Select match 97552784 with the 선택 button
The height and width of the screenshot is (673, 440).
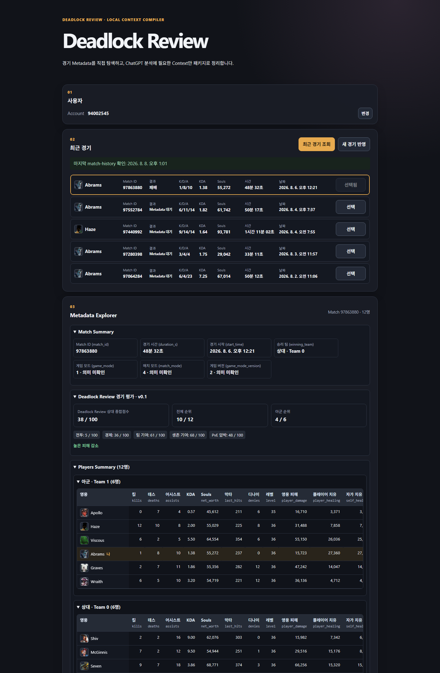351,207
